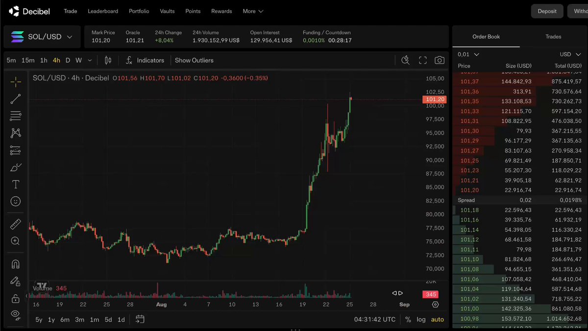588x331 pixels.
Task: Open chart settings hexagon gear icon
Action: coord(436,305)
